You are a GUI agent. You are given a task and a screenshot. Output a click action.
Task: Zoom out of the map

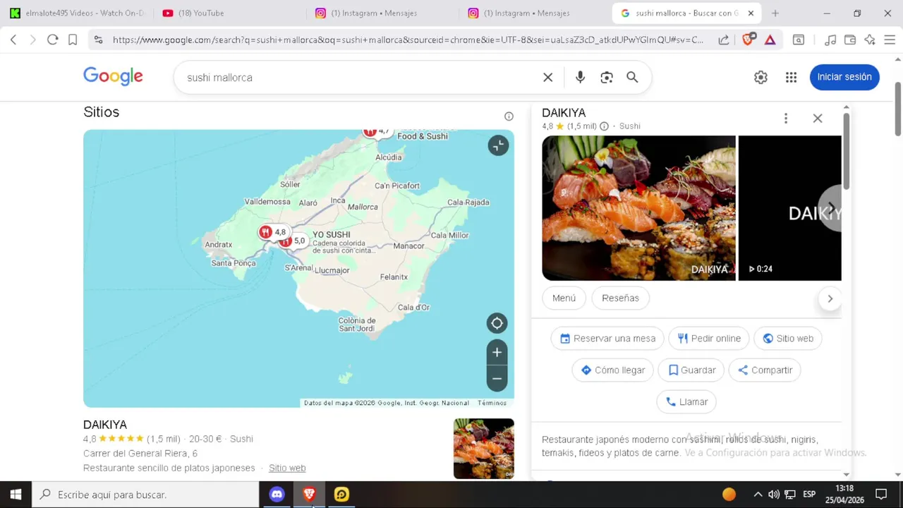497,379
